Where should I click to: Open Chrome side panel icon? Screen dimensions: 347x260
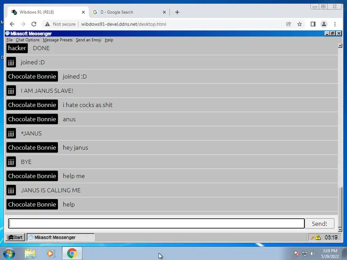coord(313,24)
